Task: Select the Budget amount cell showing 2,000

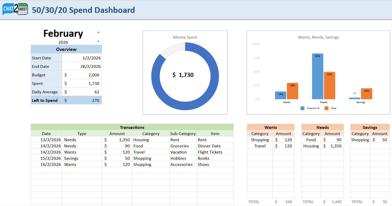Action: (82, 75)
